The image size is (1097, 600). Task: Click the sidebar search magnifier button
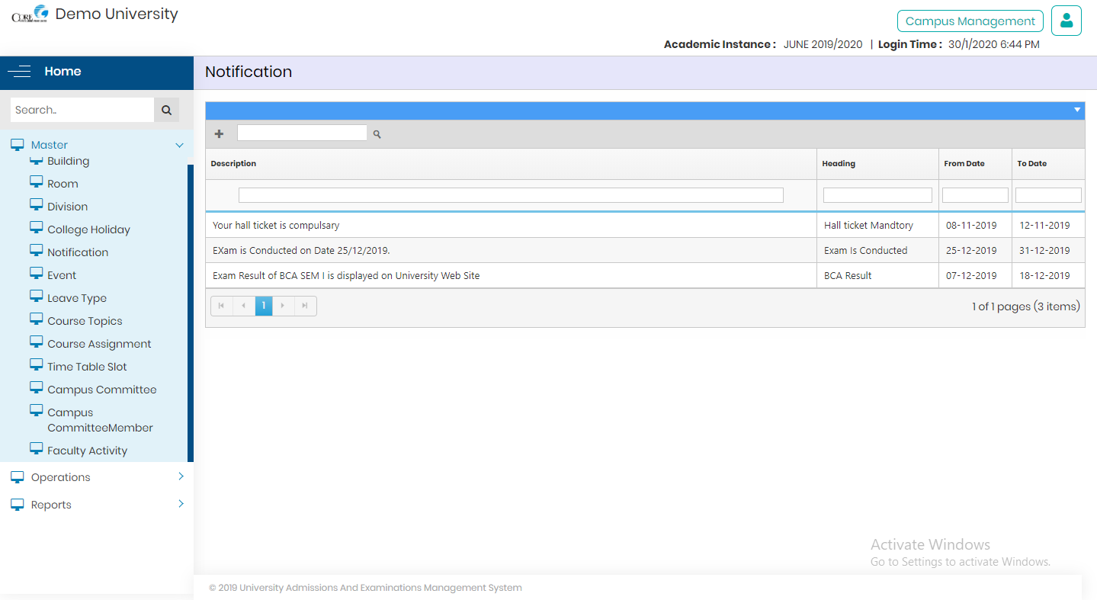(166, 110)
